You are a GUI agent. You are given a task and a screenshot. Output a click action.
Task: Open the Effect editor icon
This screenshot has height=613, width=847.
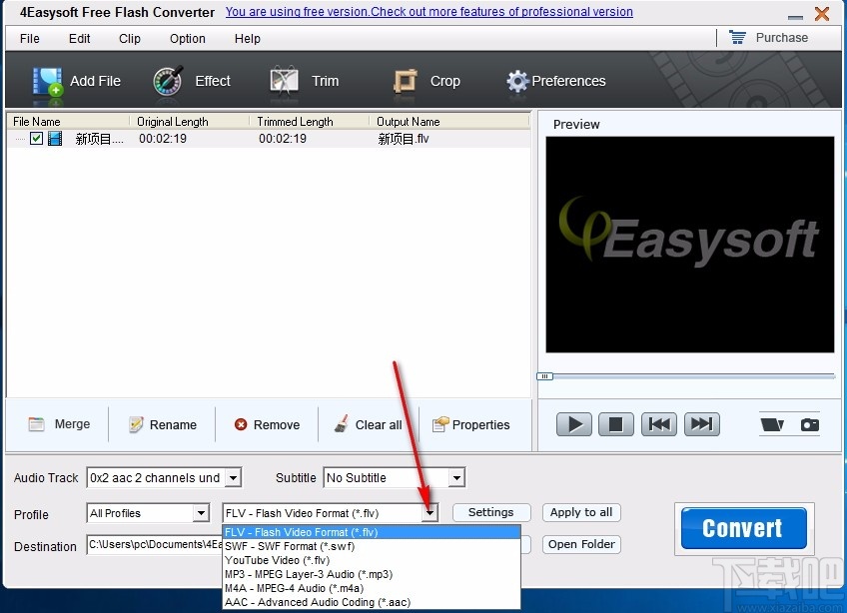(166, 82)
